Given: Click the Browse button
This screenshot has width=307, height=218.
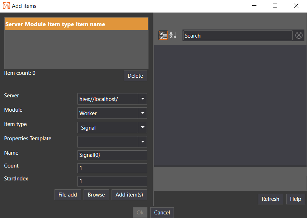Looking at the screenshot, I should point(96,195).
